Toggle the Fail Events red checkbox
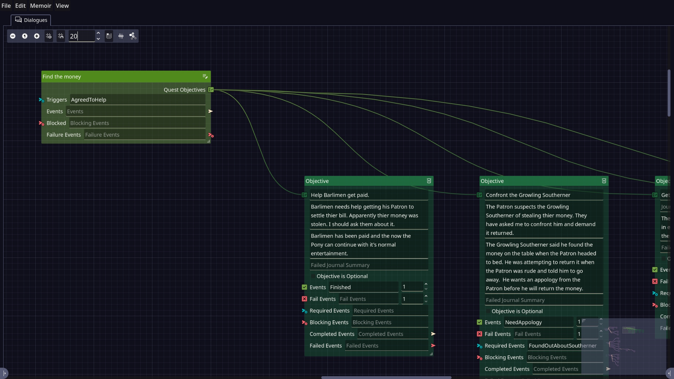The height and width of the screenshot is (379, 674). [304, 299]
